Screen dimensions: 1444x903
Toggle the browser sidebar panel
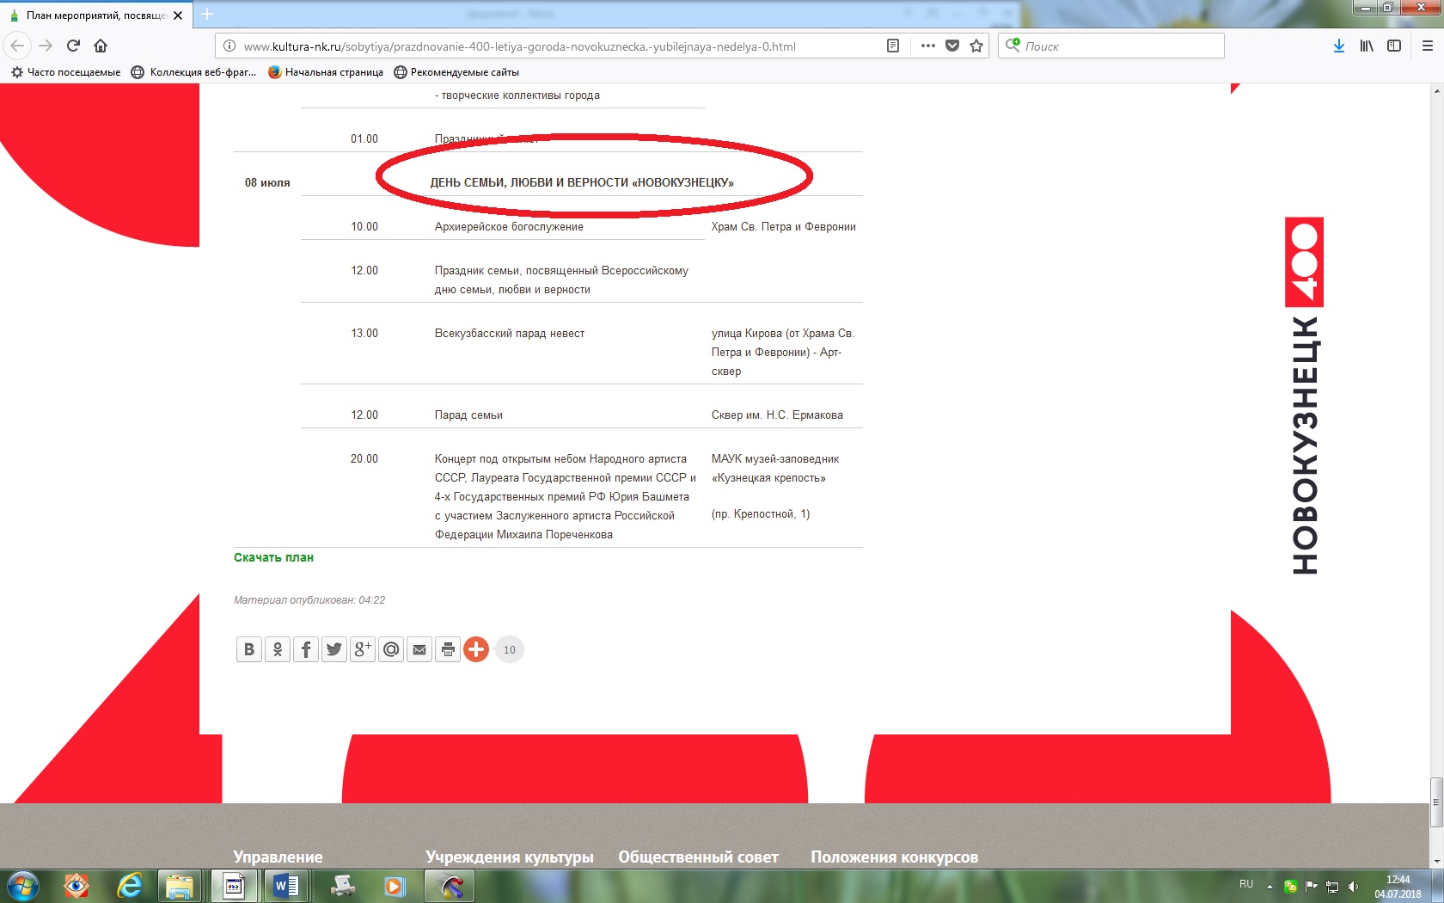(1394, 46)
